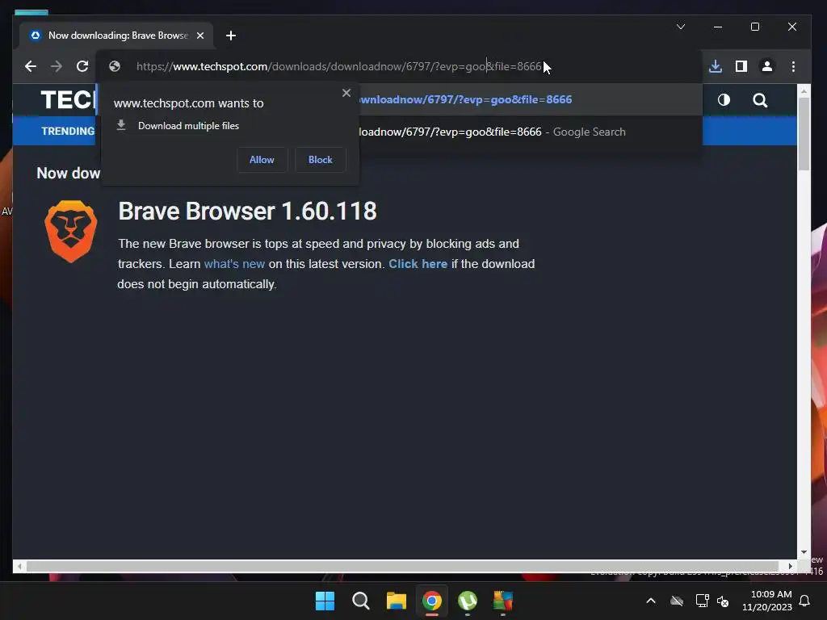Close the Now downloading tab

[x=200, y=36]
